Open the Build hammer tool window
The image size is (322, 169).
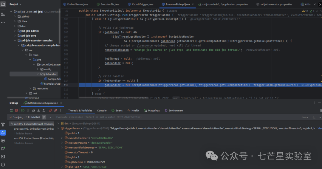pyautogui.click(x=3, y=125)
